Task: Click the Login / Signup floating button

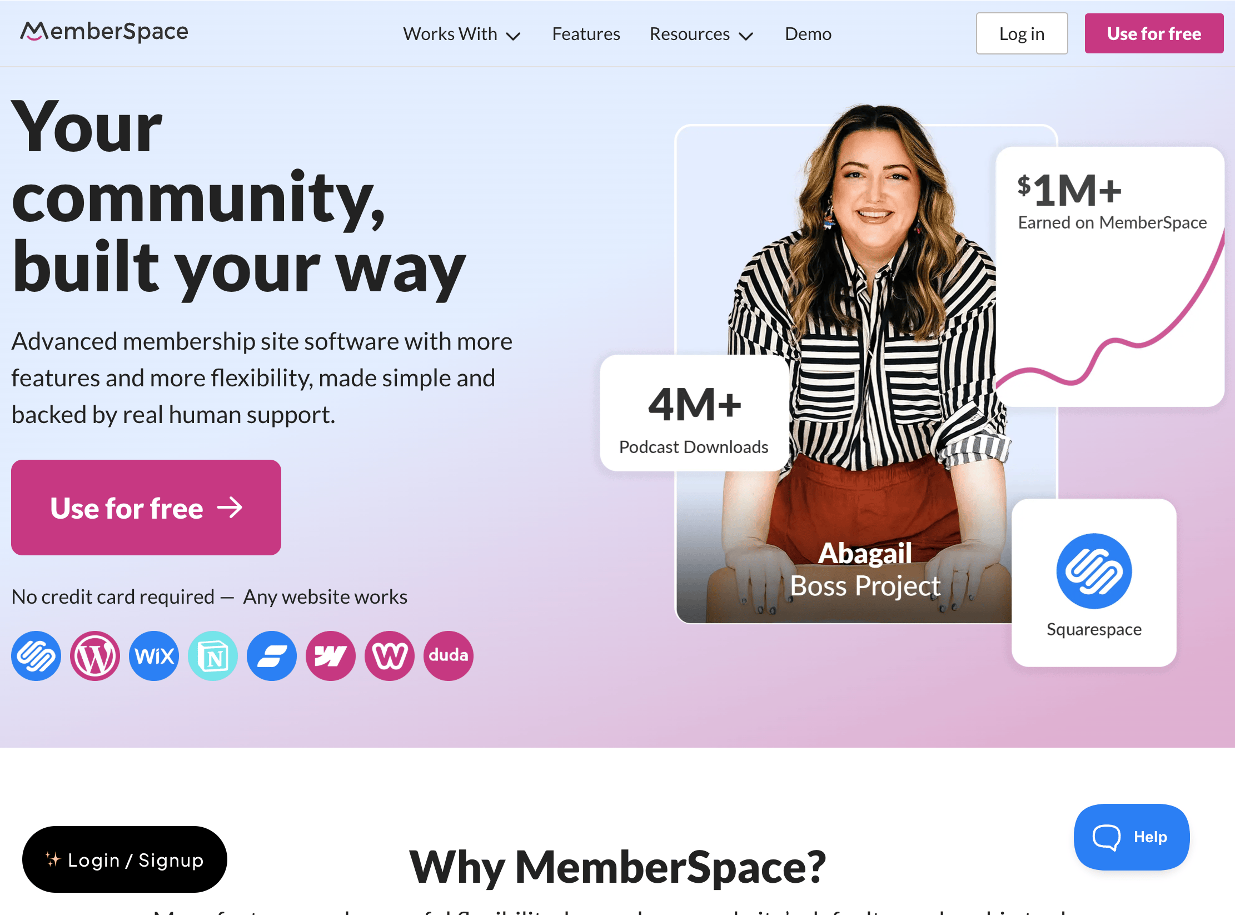Action: [125, 859]
